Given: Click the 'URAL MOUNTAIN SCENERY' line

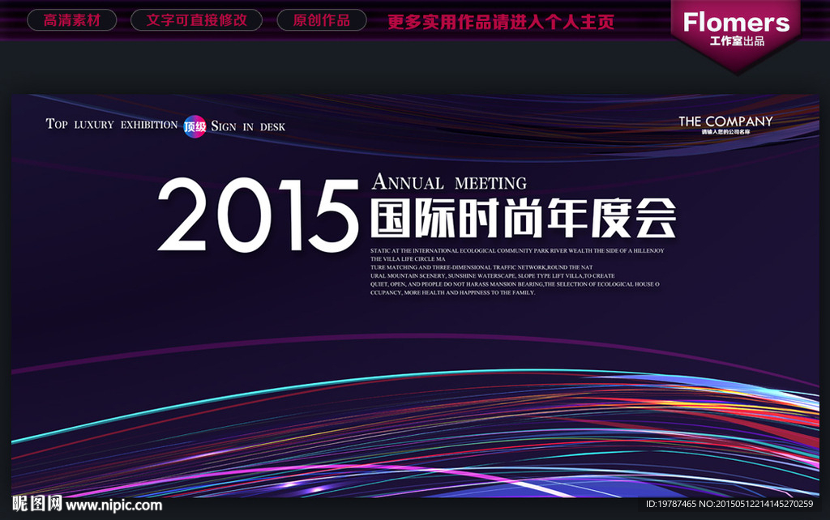Looking at the screenshot, I should click(x=492, y=276).
